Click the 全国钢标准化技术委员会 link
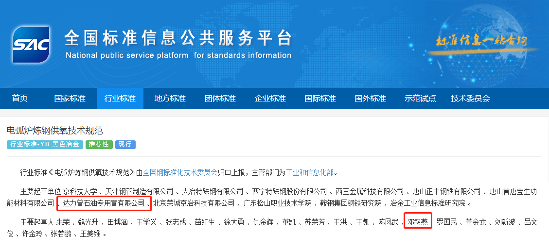Image resolution: width=549 pixels, height=251 pixels. (180, 172)
